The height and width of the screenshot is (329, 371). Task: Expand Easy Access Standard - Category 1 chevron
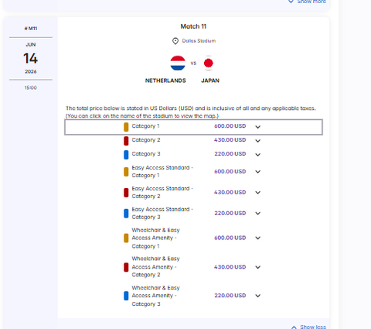(x=258, y=172)
